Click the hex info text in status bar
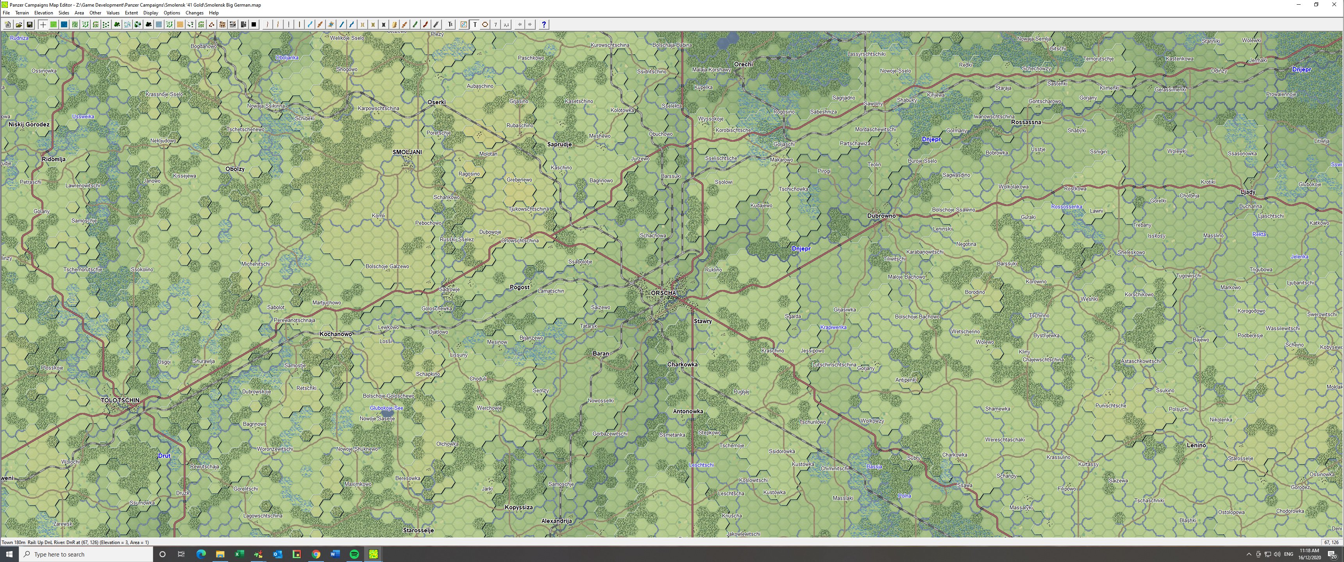This screenshot has width=1344, height=562. 75,542
